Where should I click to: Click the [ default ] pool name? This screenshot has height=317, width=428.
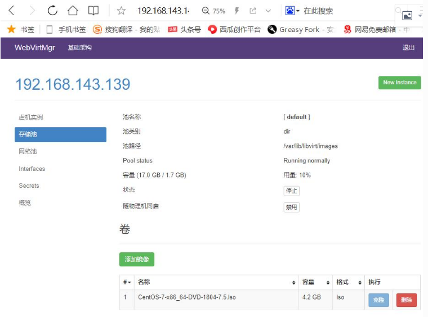tap(297, 117)
